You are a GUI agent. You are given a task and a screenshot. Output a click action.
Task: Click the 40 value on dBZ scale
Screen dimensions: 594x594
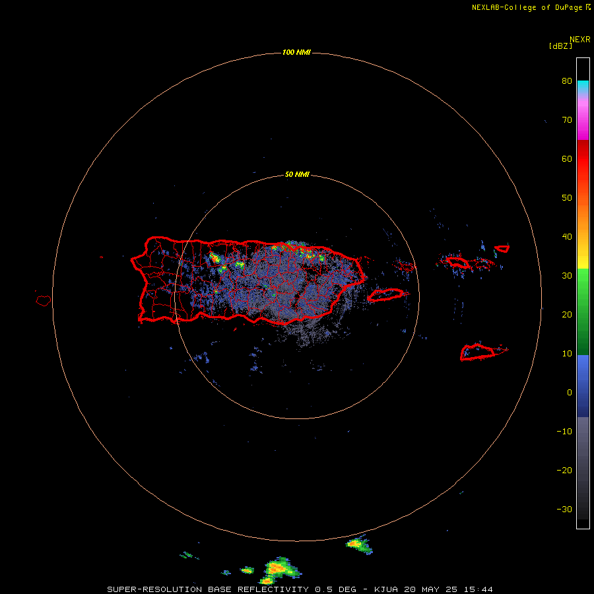pos(567,237)
